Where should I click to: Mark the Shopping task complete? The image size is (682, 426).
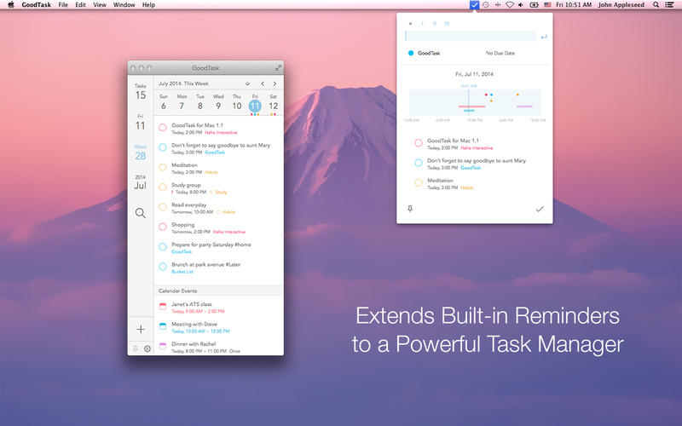point(163,227)
